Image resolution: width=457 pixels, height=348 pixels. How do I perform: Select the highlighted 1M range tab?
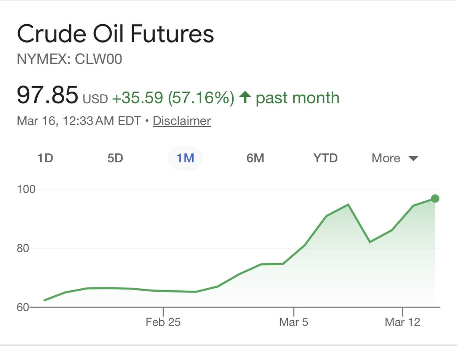point(185,158)
